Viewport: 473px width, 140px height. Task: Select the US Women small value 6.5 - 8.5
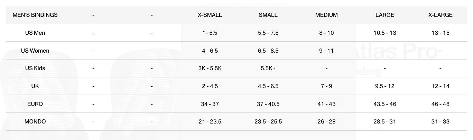click(x=268, y=51)
